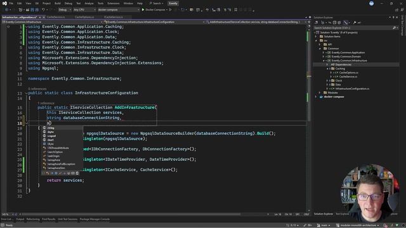The width and height of the screenshot is (406, 228).
Task: Click the Git branch icon in status bar
Action: [318, 225]
